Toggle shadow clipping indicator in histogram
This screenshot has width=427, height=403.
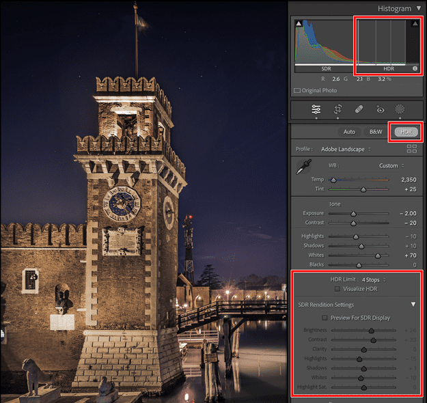coord(299,23)
